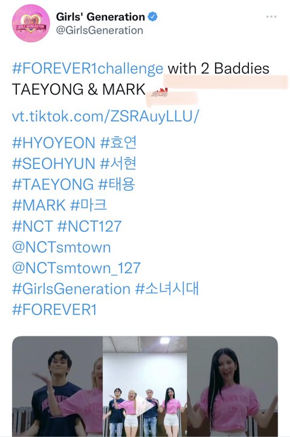Open the three-dot more options menu
Screen dimensions: 290x437
(271, 17)
